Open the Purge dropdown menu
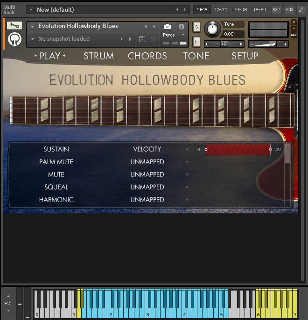 (x=183, y=35)
